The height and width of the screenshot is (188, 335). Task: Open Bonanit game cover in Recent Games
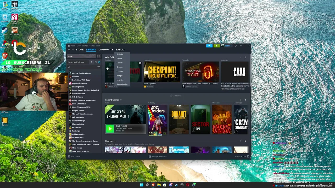(x=179, y=119)
